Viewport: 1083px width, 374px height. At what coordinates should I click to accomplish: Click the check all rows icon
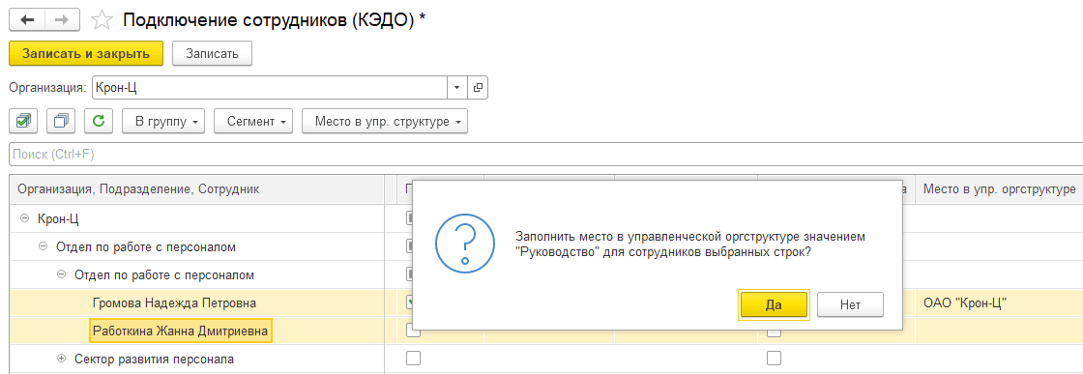click(23, 121)
